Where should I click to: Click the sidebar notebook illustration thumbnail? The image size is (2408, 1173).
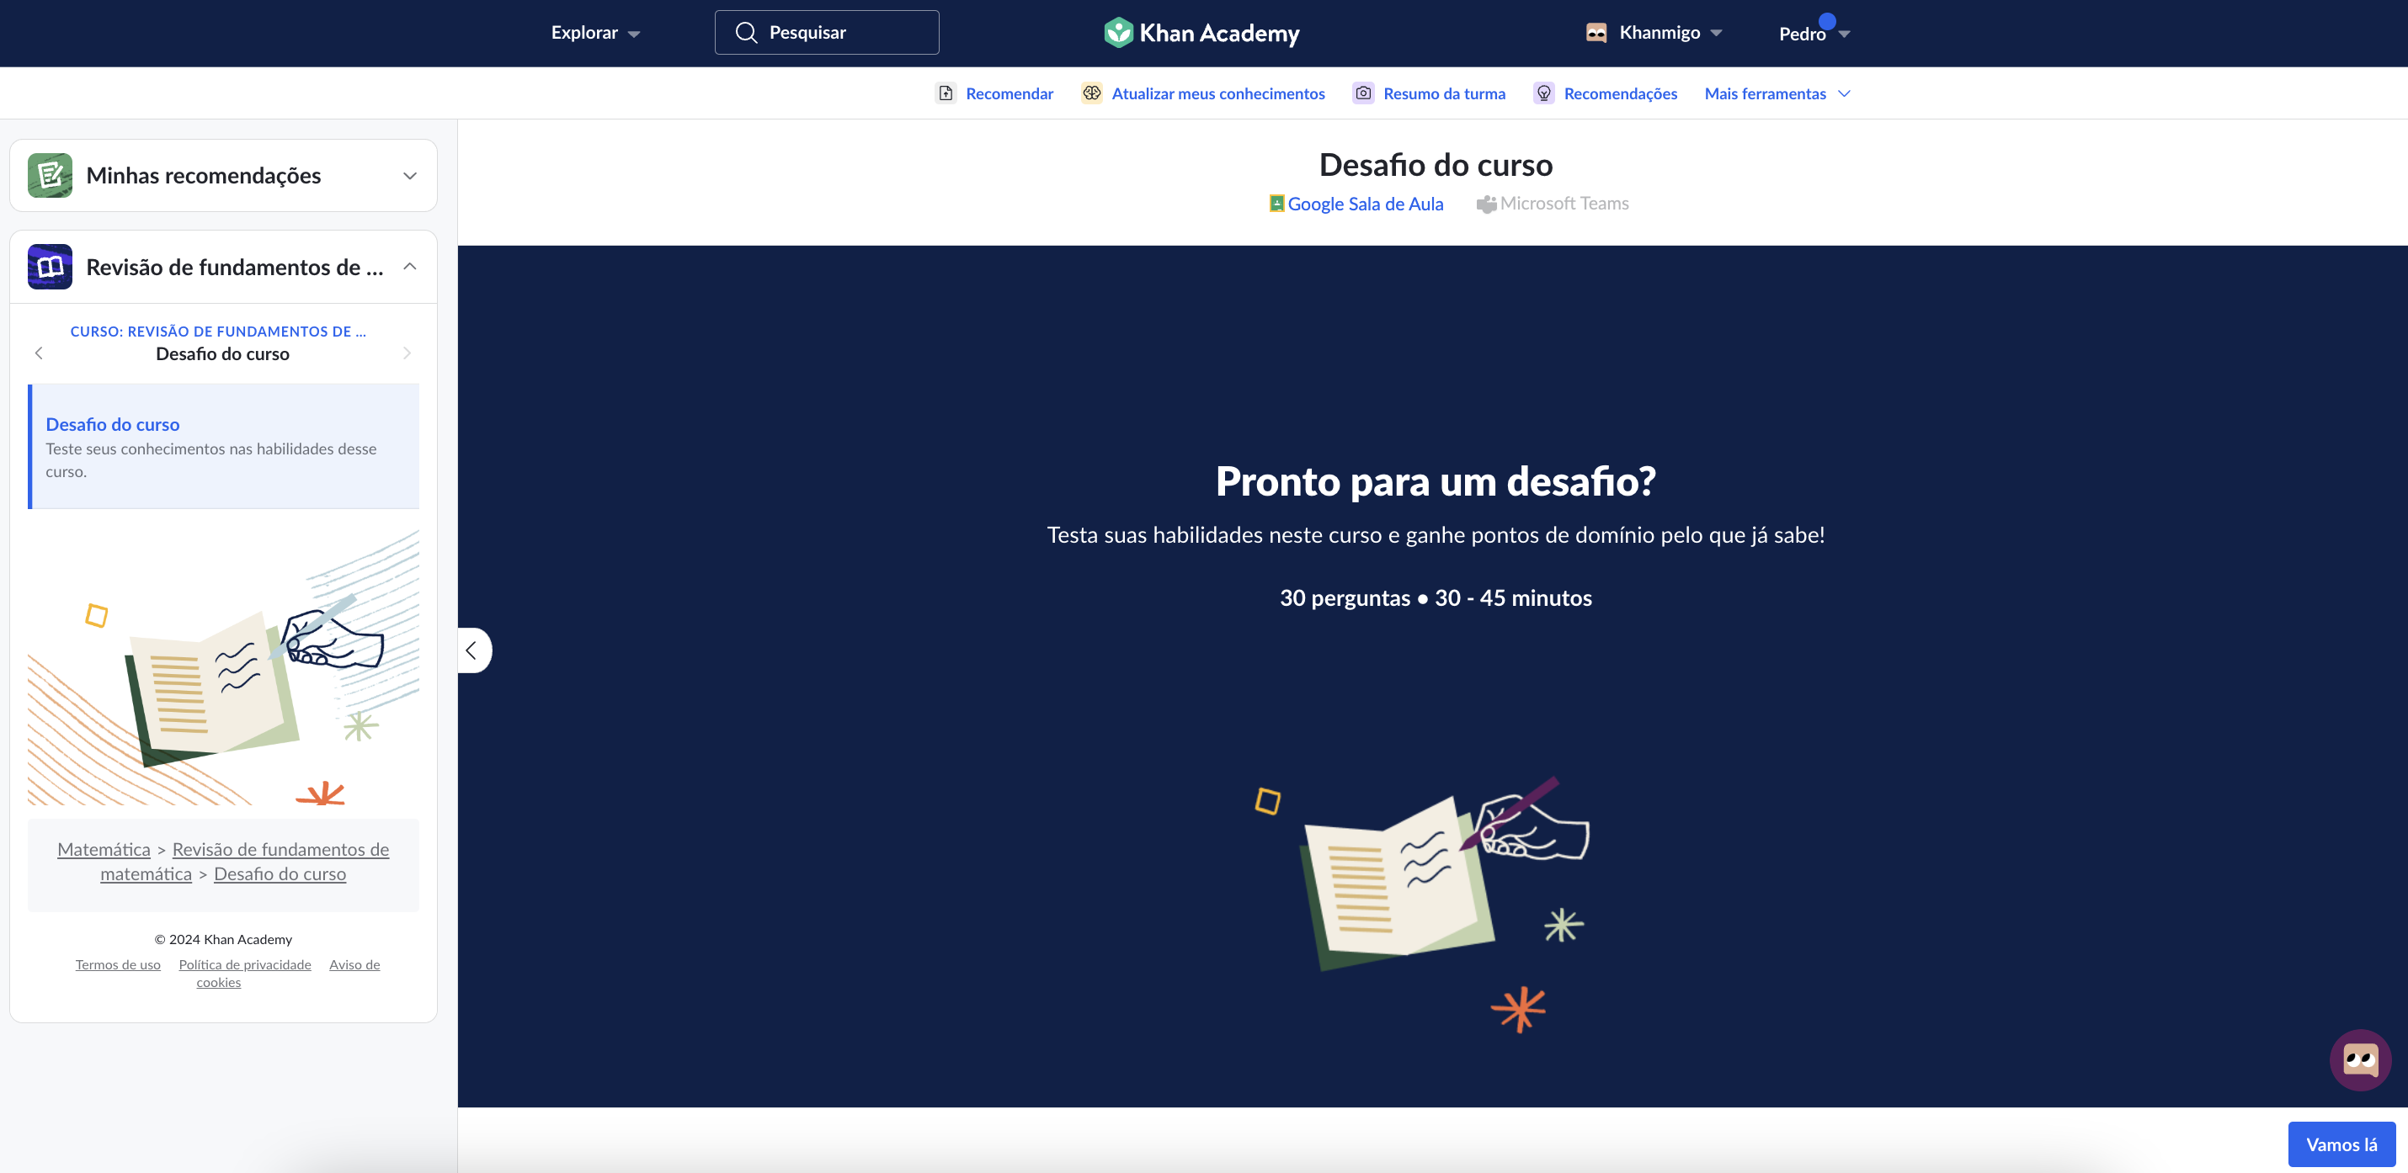223,666
